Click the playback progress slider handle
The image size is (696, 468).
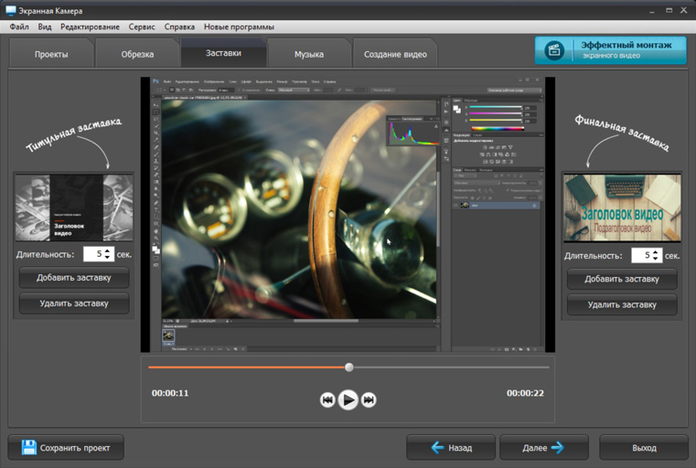tap(348, 367)
